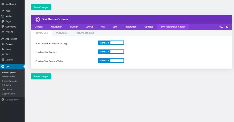Turn off Preview Size Custom Value
The width and height of the screenshot is (234, 122).
click(111, 61)
